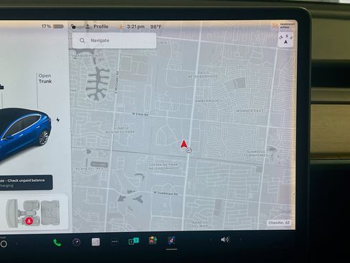The height and width of the screenshot is (263, 350).
Task: Tap the passenger airbag indicator
Action: 283,25
